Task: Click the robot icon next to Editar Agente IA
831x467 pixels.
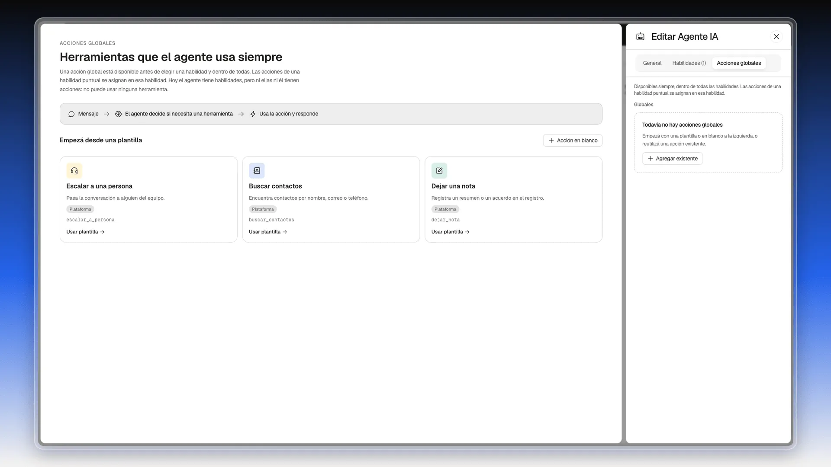Action: click(640, 37)
